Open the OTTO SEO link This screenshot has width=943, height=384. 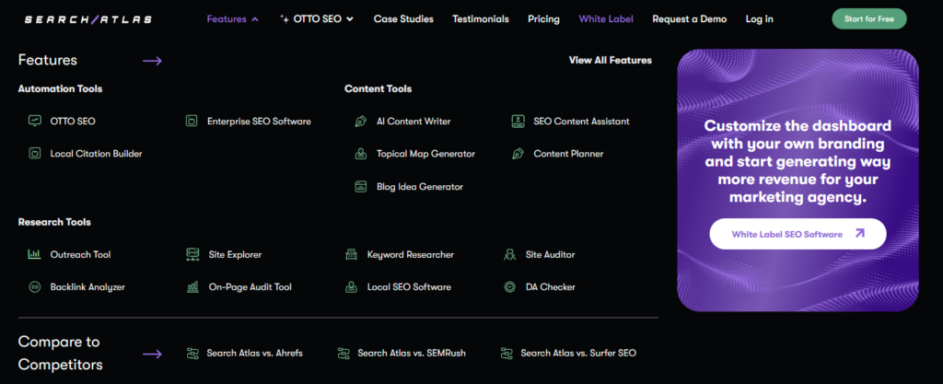pos(73,121)
